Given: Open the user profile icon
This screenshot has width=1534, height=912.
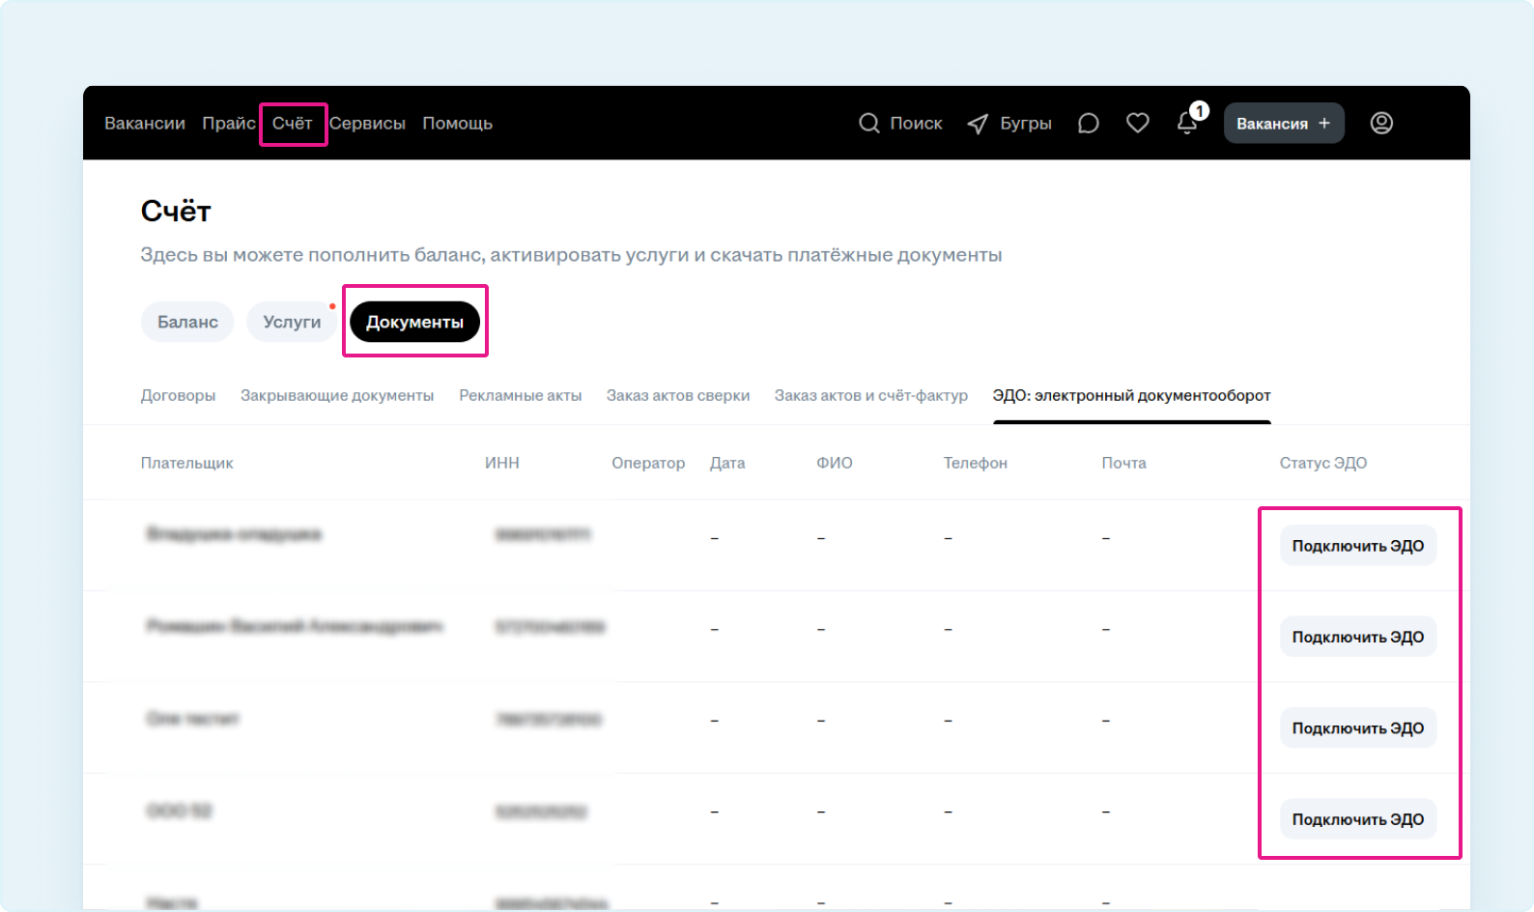Looking at the screenshot, I should pos(1381,123).
